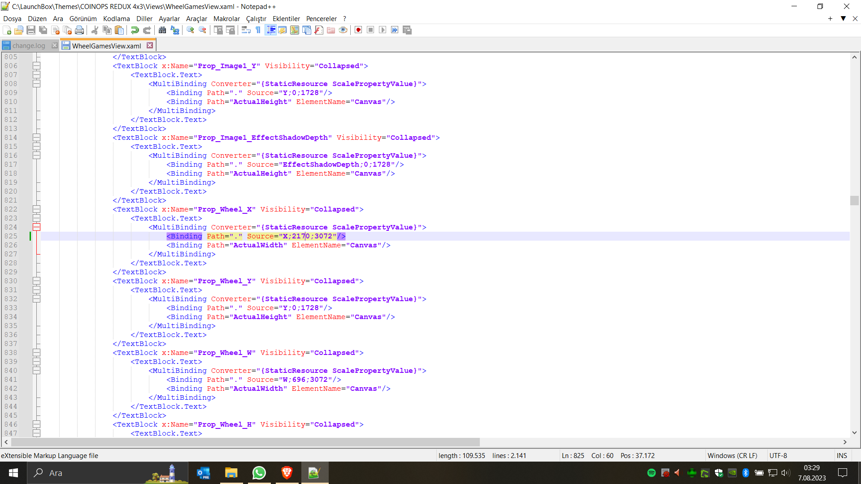861x484 pixels.
Task: Click the document switcher dropdown arrow
Action: [x=843, y=18]
